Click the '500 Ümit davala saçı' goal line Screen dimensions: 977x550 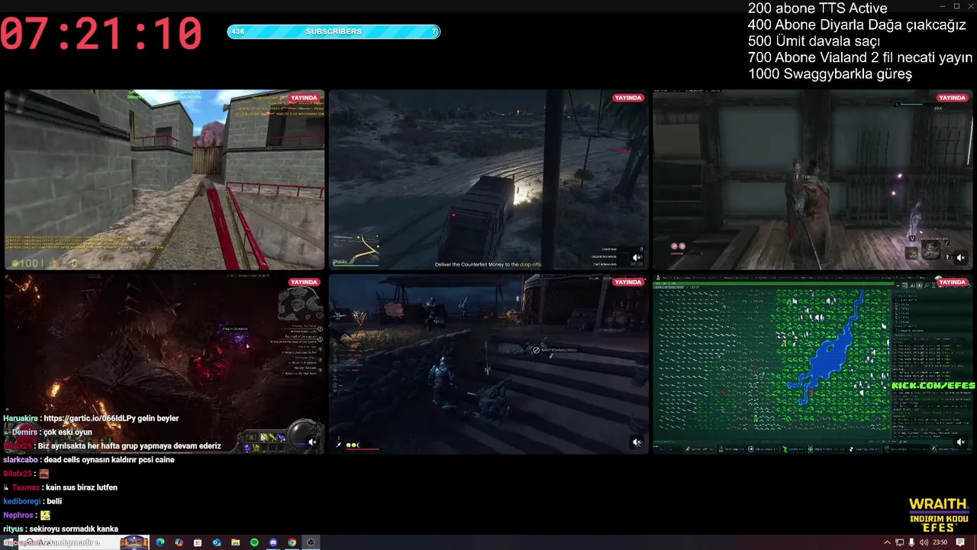coord(814,41)
